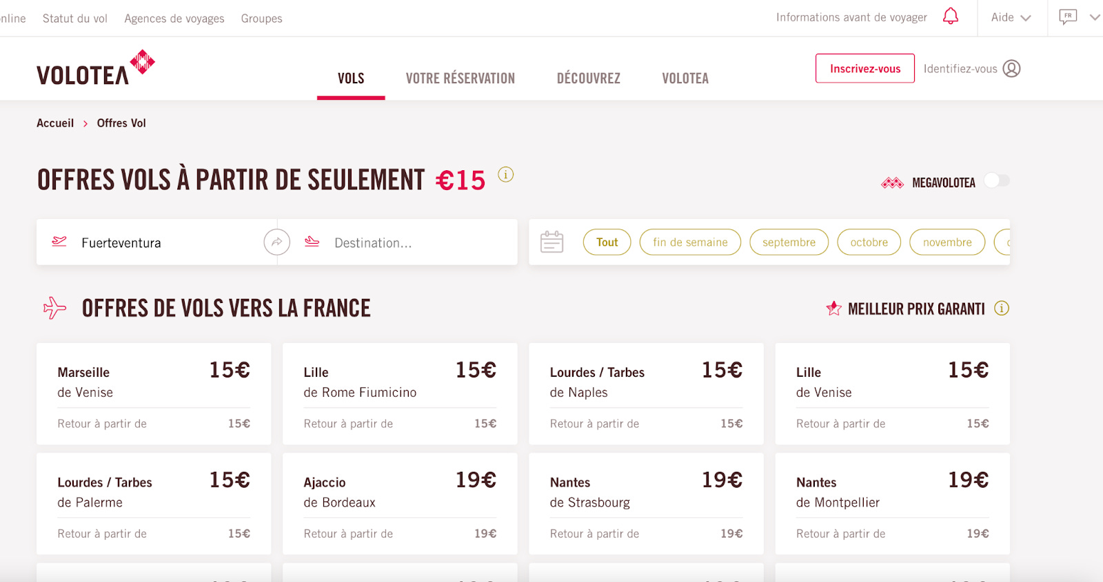The image size is (1103, 582).
Task: Open the Aide dropdown
Action: tap(1010, 17)
